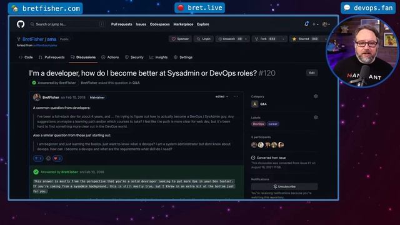Open the notifications bell icon

point(307,24)
